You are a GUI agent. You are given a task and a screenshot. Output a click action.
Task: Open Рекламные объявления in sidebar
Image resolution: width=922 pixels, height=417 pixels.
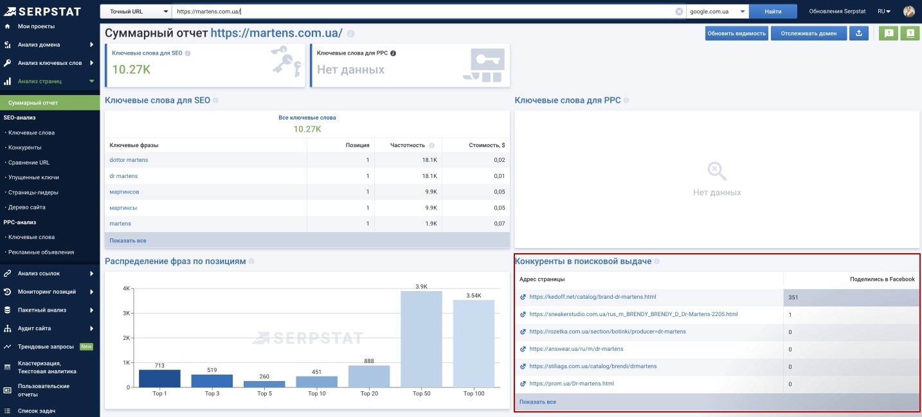pyautogui.click(x=41, y=252)
